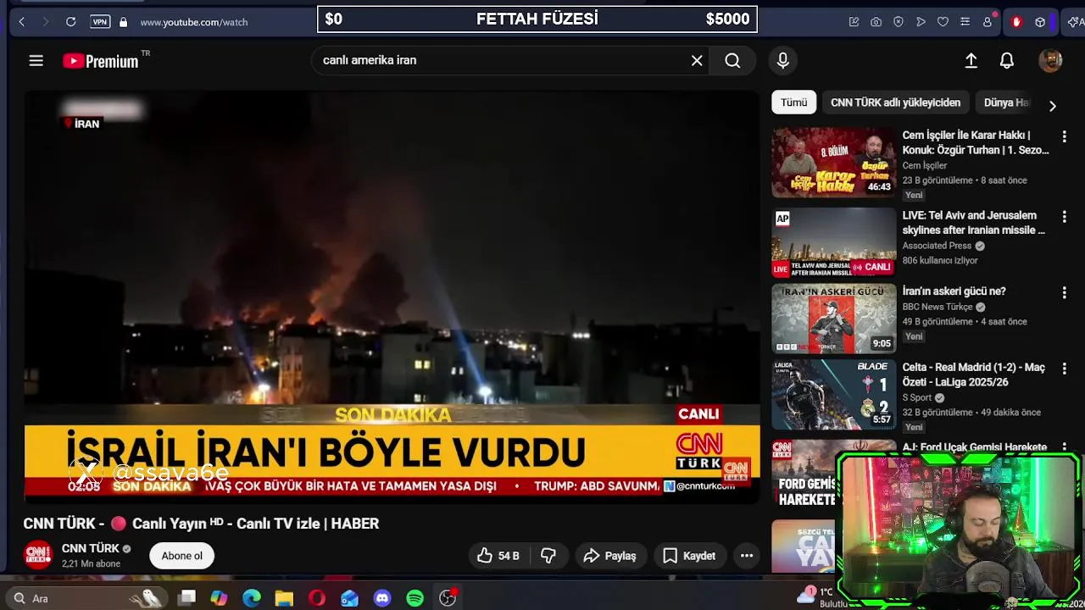Clear the search text with X icon
The height and width of the screenshot is (610, 1085).
697,60
